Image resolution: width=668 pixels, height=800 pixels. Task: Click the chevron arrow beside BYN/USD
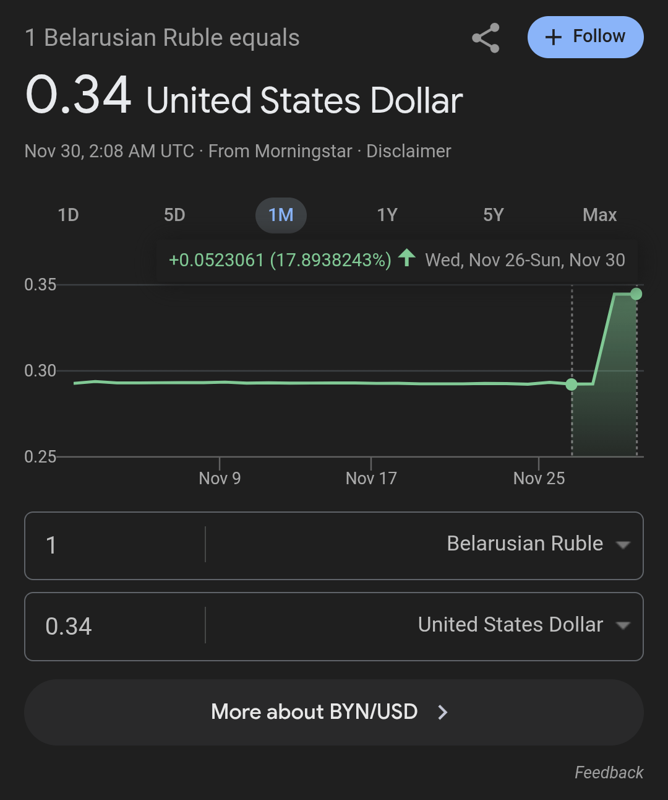pos(443,712)
